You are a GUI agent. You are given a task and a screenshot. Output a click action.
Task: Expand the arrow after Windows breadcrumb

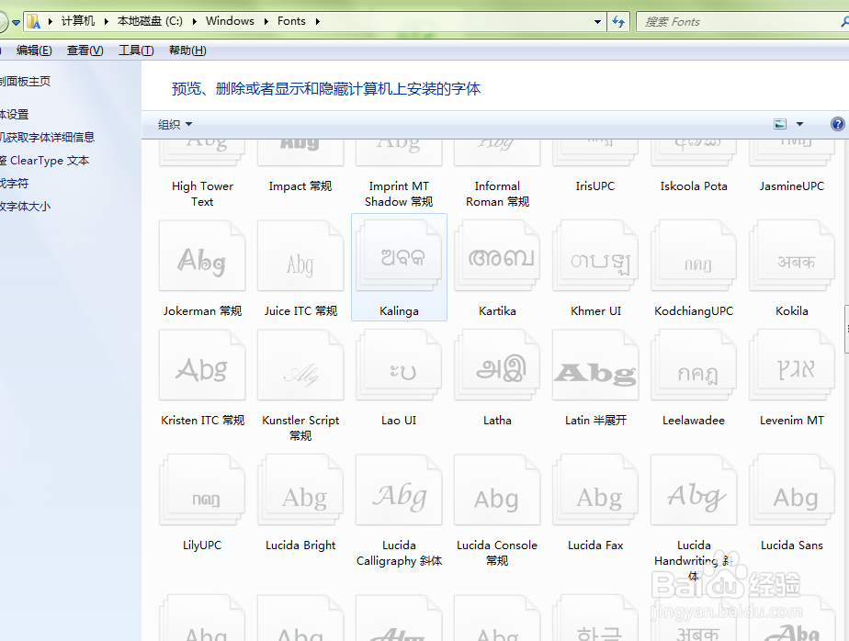[266, 21]
